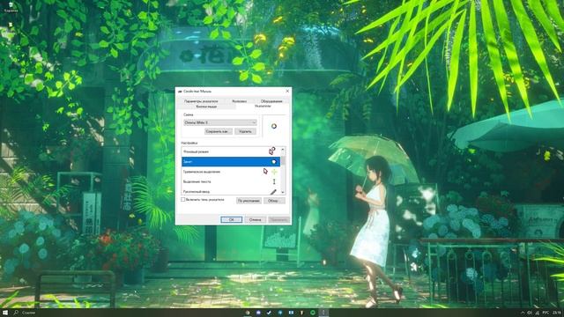Select the Рукописный ввод pointer row
564x317 pixels.
[x=231, y=192]
